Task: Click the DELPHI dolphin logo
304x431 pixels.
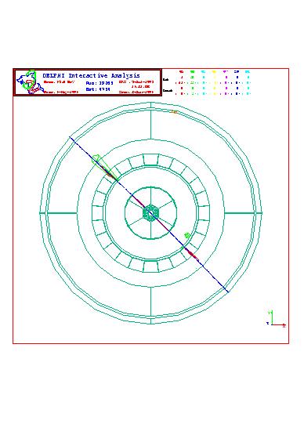Action: 30,82
